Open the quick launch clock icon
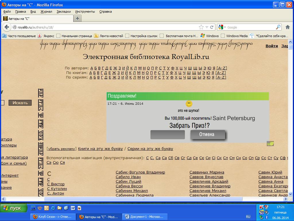 click(x=47, y=208)
